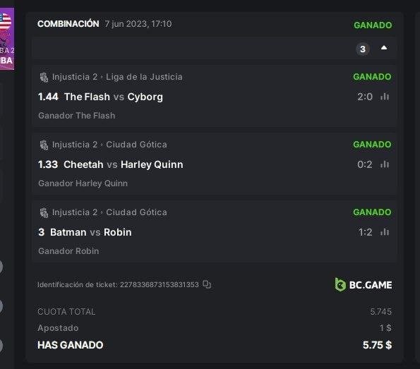
Task: Click the selections count badge showing 3
Action: pyautogui.click(x=363, y=49)
